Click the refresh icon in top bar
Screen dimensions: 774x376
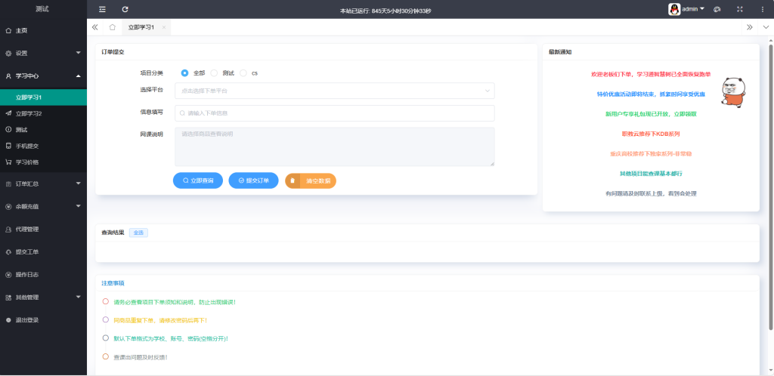[125, 9]
